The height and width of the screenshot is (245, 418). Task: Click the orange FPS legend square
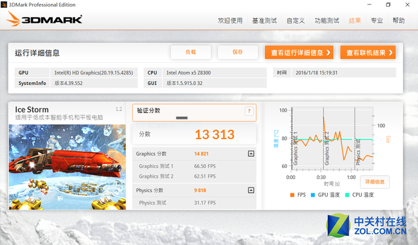[292, 195]
